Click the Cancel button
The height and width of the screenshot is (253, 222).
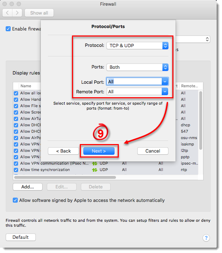click(x=153, y=151)
